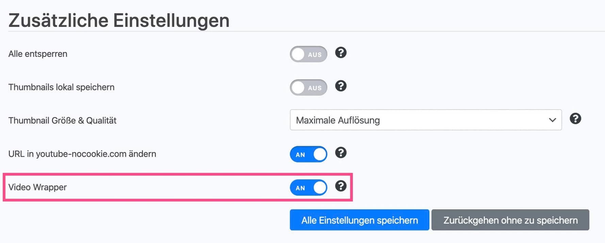The width and height of the screenshot is (605, 243).
Task: Click the highlighted Video Wrapper row
Action: point(177,187)
